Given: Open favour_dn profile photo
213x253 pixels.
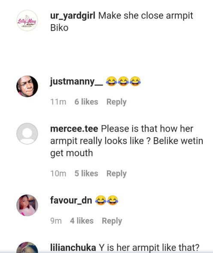Looking at the screenshot, I should [27, 205].
